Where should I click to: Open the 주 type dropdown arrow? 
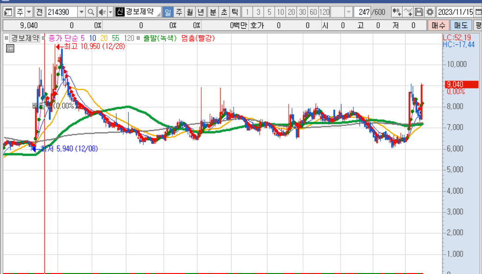29,12
